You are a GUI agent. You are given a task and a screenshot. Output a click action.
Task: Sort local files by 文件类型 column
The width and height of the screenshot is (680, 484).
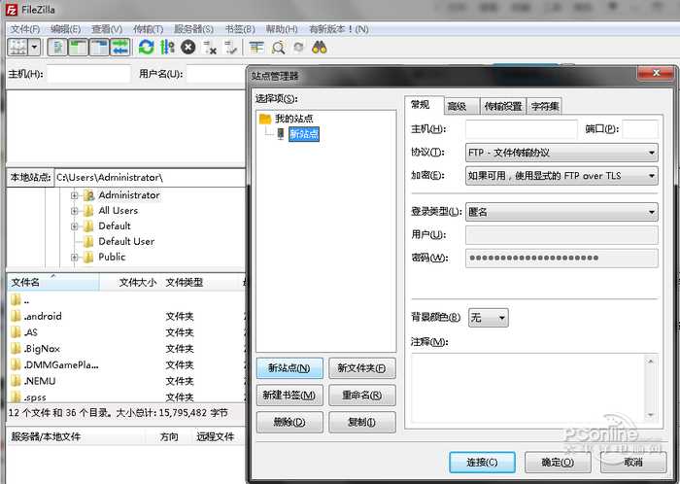tap(199, 282)
